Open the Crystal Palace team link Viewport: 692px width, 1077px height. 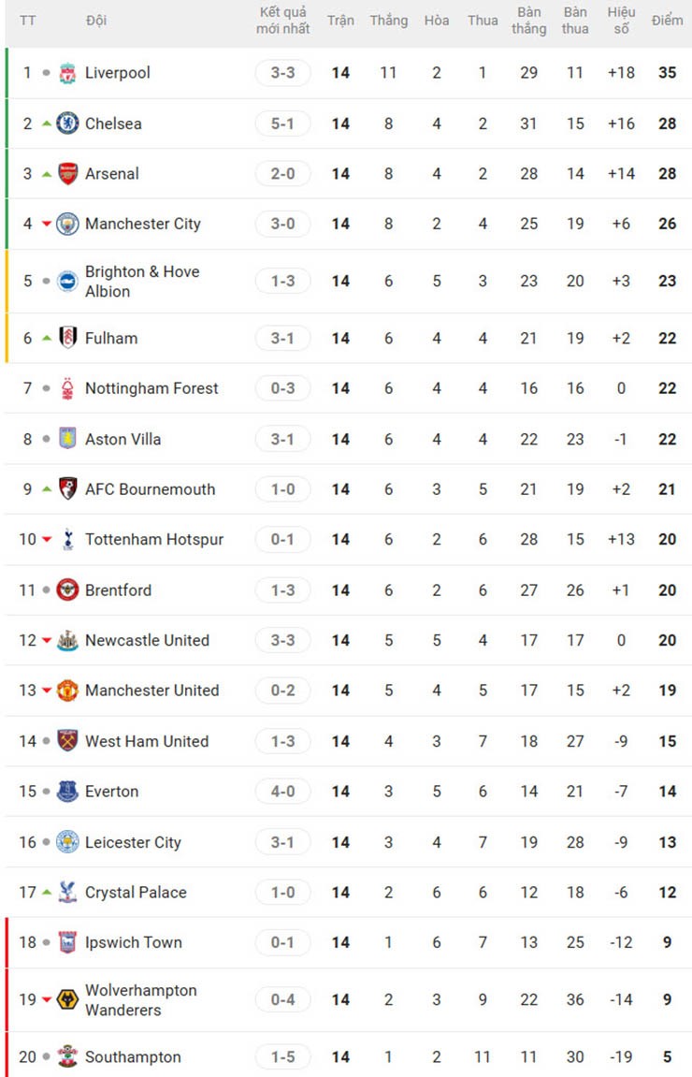pos(136,893)
